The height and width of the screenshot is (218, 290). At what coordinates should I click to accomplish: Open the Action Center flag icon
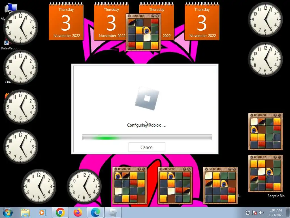point(255,213)
